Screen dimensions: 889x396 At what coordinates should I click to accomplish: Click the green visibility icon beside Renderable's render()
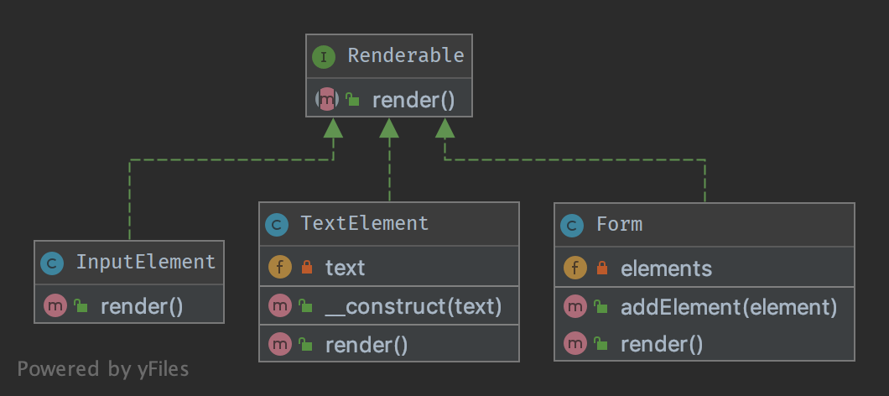click(x=353, y=101)
